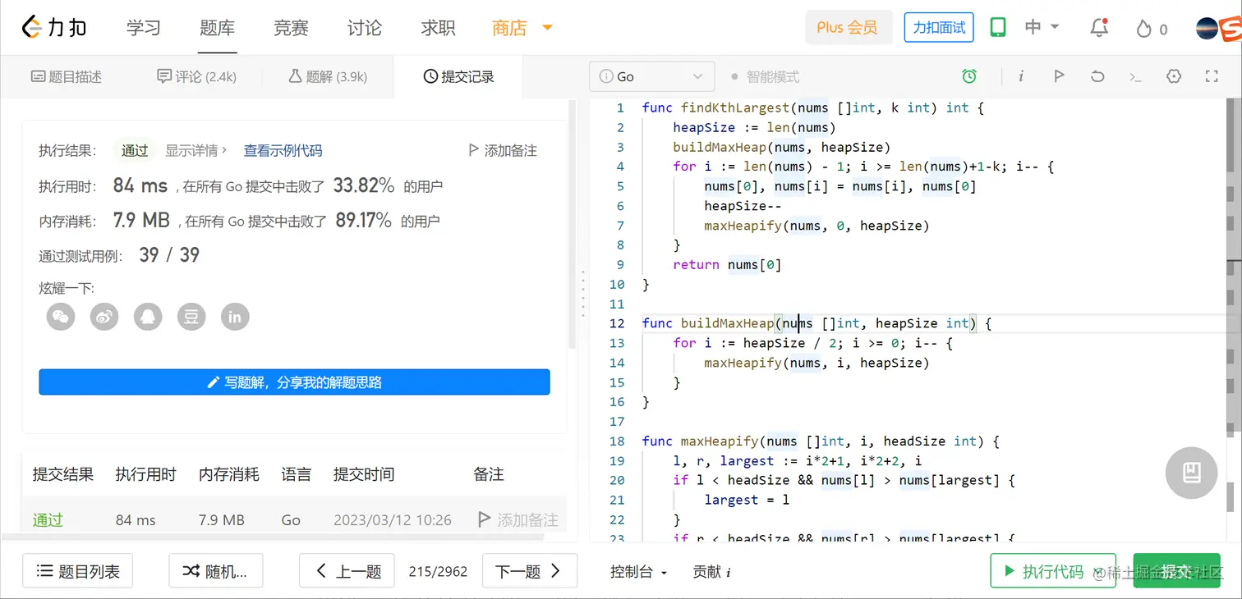Screen dimensions: 1242x599
Task: Open the floating notebook icon
Action: coord(1191,473)
